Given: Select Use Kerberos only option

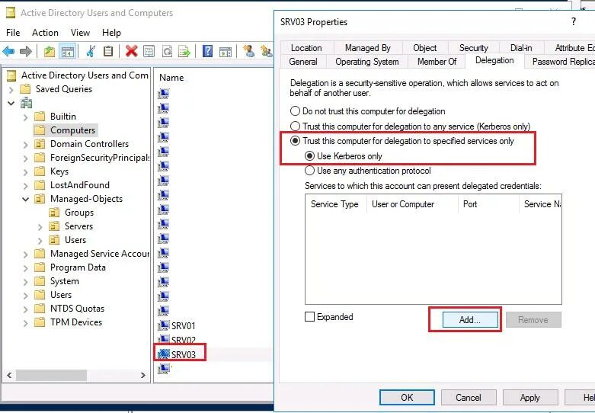Looking at the screenshot, I should point(309,155).
